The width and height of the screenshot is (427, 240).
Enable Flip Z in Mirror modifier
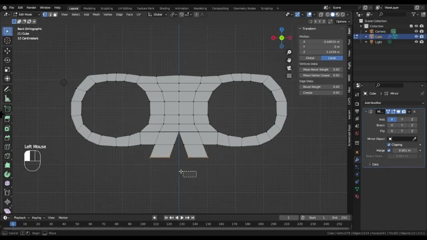[412, 131]
